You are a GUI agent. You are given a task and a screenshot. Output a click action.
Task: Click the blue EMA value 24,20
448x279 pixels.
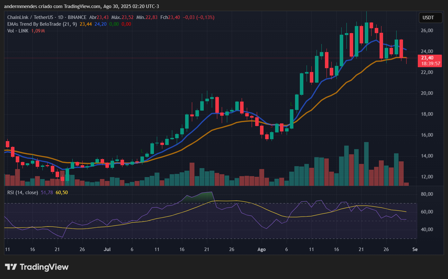[101, 24]
